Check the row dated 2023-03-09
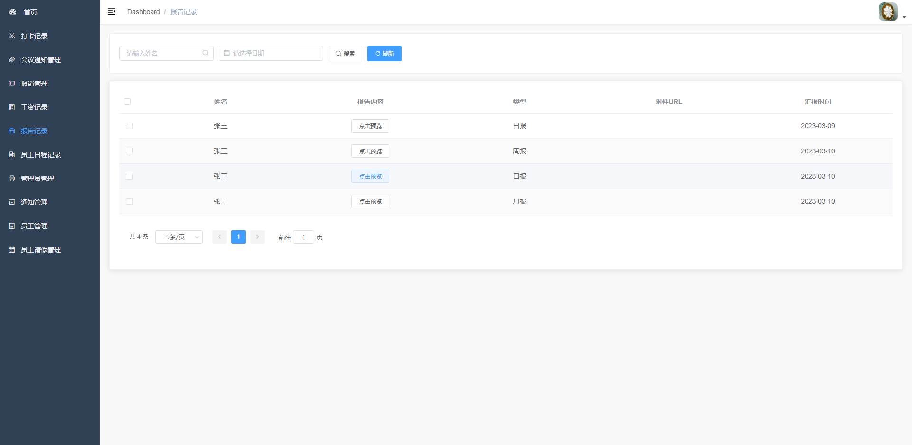This screenshot has width=912, height=445. 129,126
